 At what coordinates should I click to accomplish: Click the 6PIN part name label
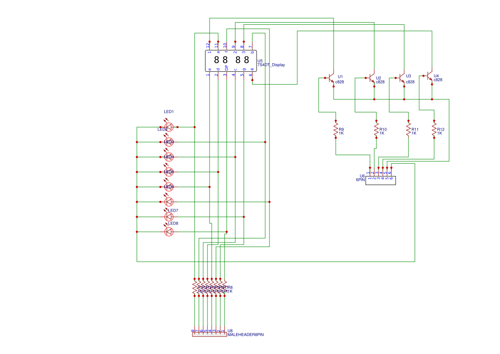[360, 180]
